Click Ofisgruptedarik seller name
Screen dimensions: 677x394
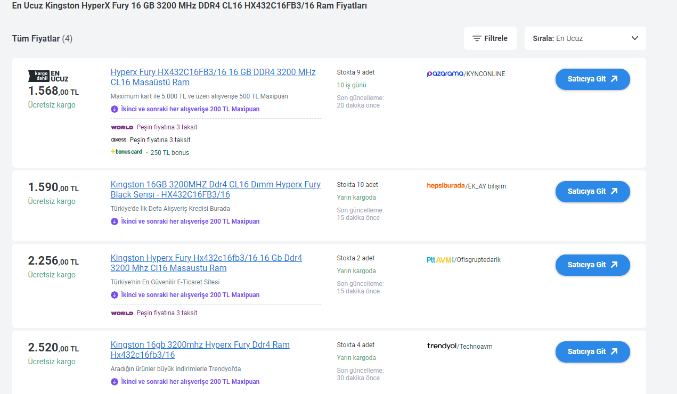tap(478, 260)
